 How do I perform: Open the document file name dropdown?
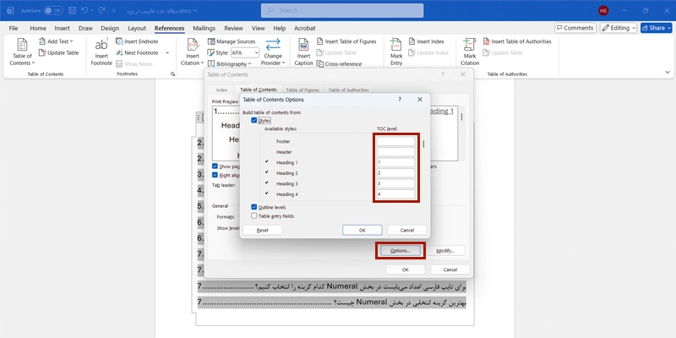[x=195, y=10]
